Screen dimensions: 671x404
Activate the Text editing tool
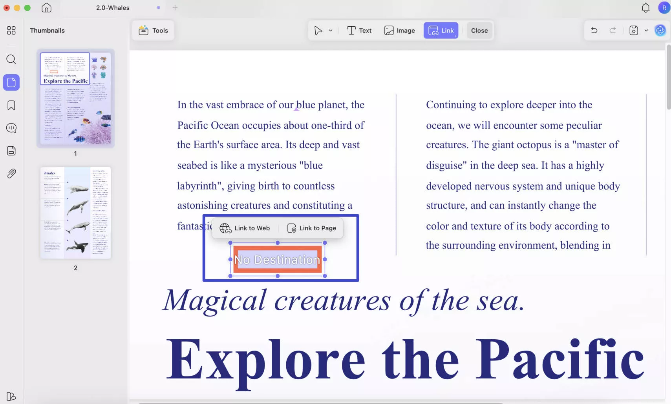359,31
